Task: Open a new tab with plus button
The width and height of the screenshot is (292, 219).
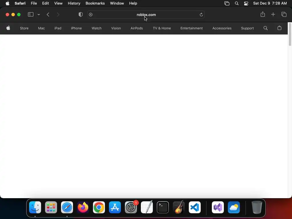Action: (273, 14)
